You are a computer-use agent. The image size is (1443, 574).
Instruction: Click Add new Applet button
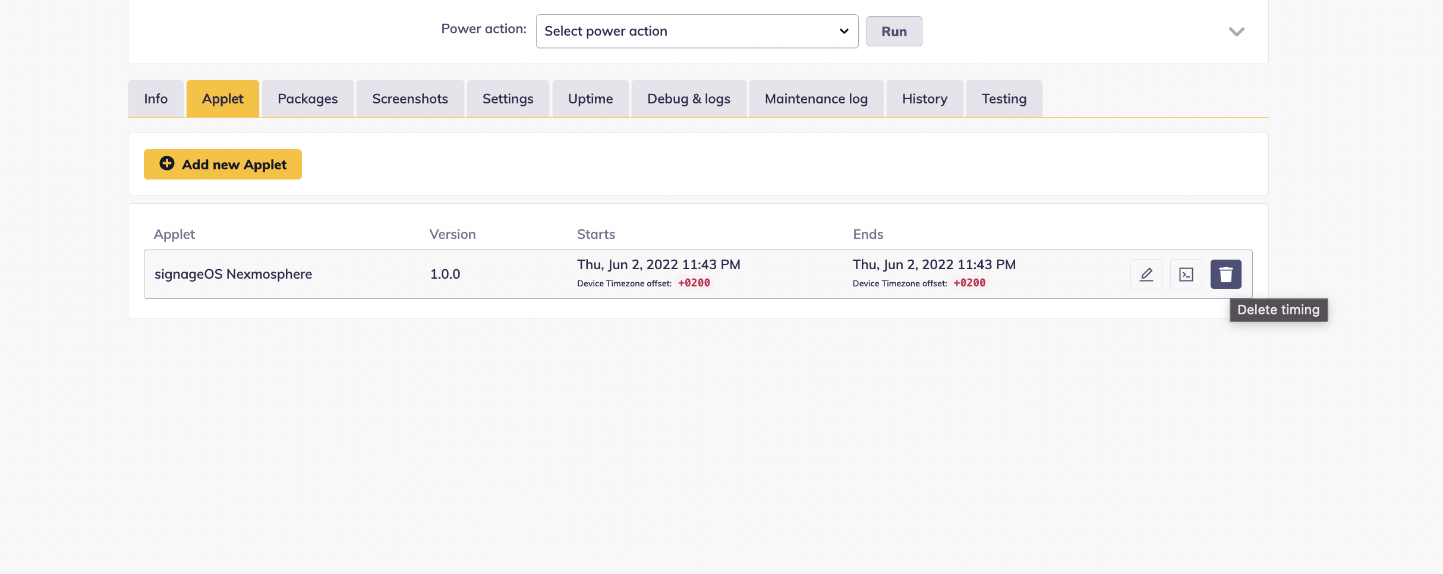[x=223, y=165]
